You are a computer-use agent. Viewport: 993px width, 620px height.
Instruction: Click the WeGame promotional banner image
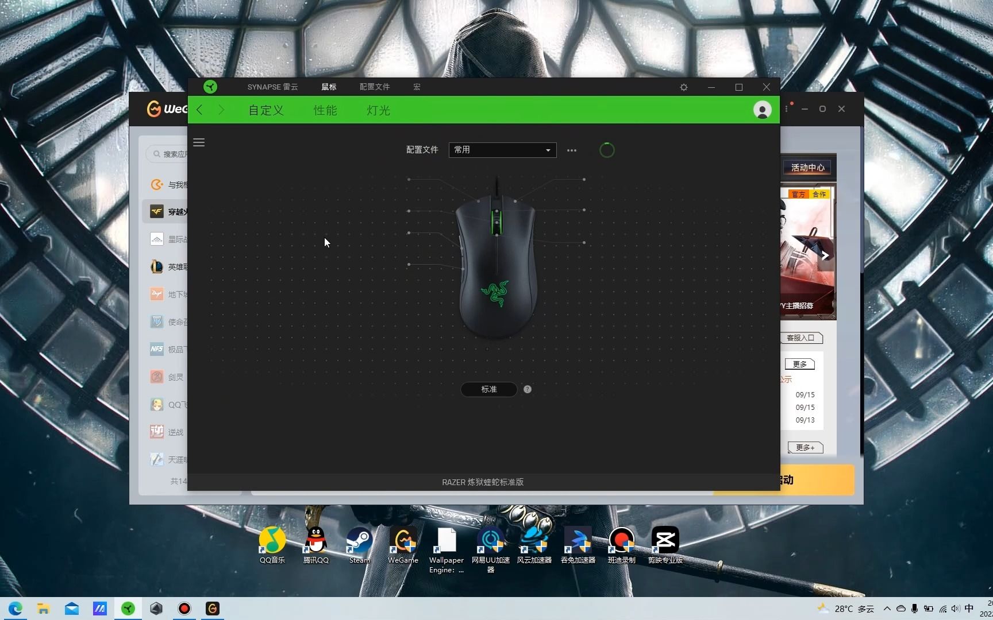pos(807,253)
